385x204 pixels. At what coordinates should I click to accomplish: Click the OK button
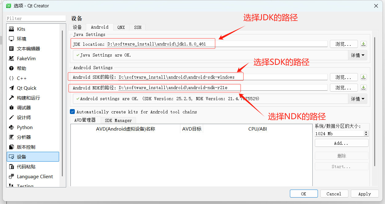pos(304,194)
